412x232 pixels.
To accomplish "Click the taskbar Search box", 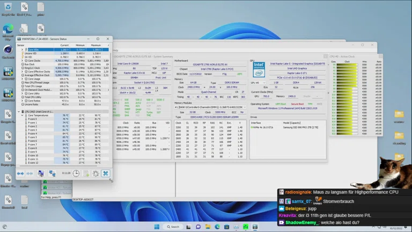I will point(173,226).
